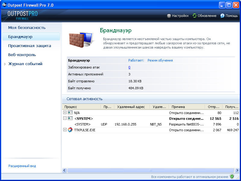Click the Настройки text label in header

coord(180,16)
